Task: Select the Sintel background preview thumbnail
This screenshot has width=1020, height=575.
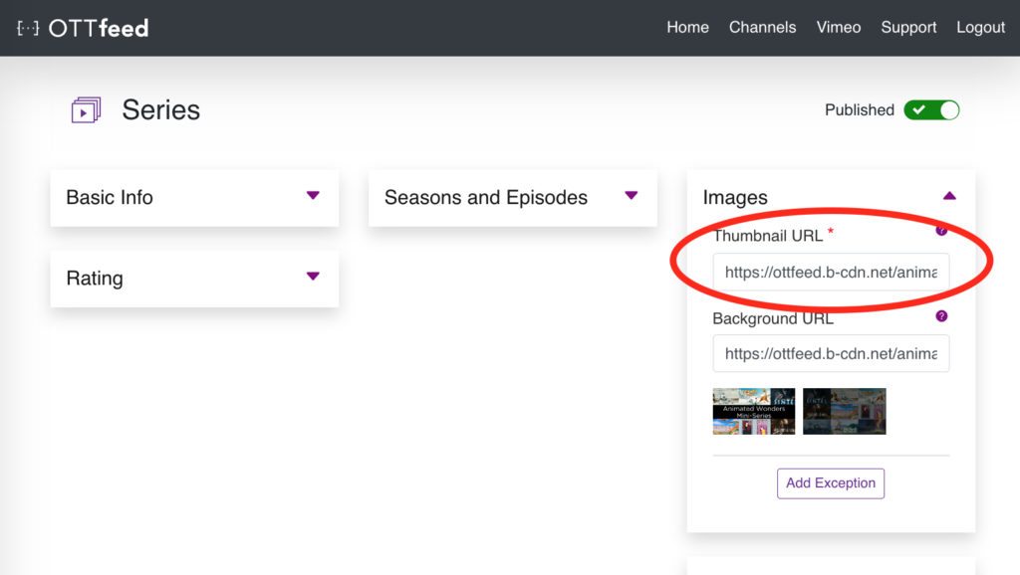Action: point(844,411)
